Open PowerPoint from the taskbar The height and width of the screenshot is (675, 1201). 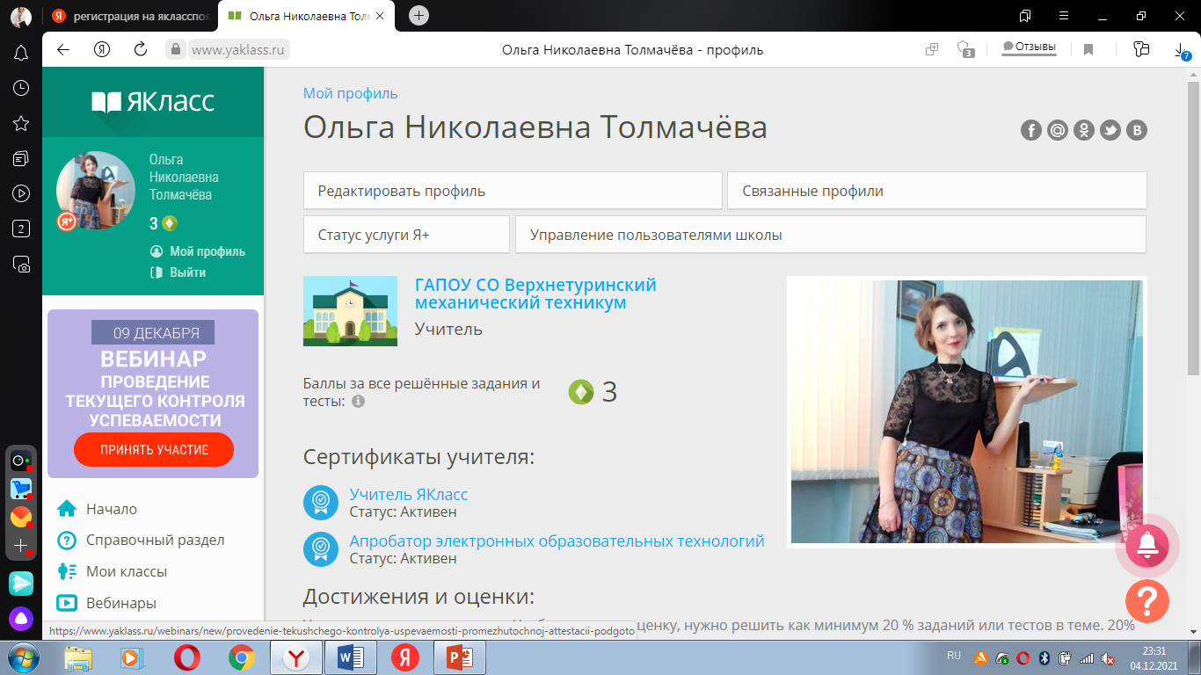coord(460,657)
